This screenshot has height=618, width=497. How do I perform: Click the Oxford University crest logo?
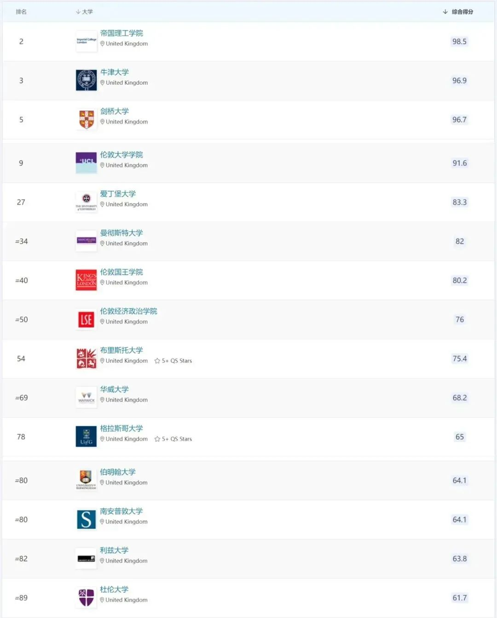coord(87,80)
